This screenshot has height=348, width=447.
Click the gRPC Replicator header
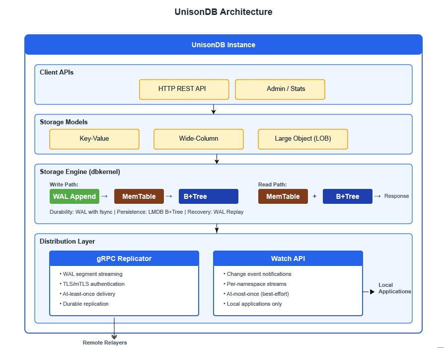coord(124,259)
